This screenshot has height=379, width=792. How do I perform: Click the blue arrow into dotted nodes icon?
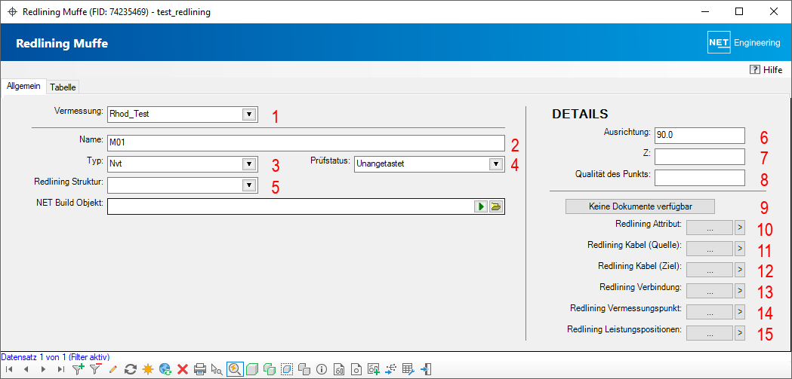pyautogui.click(x=391, y=369)
